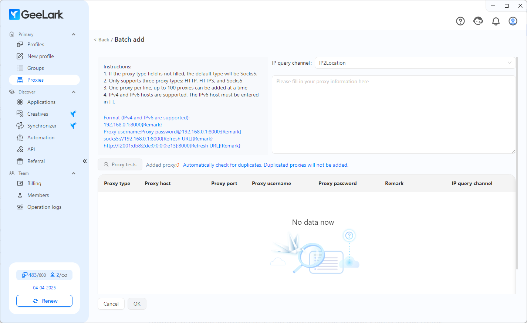Viewport: 527px width, 323px height.
Task: Collapse the Discover section
Action: [x=74, y=92]
